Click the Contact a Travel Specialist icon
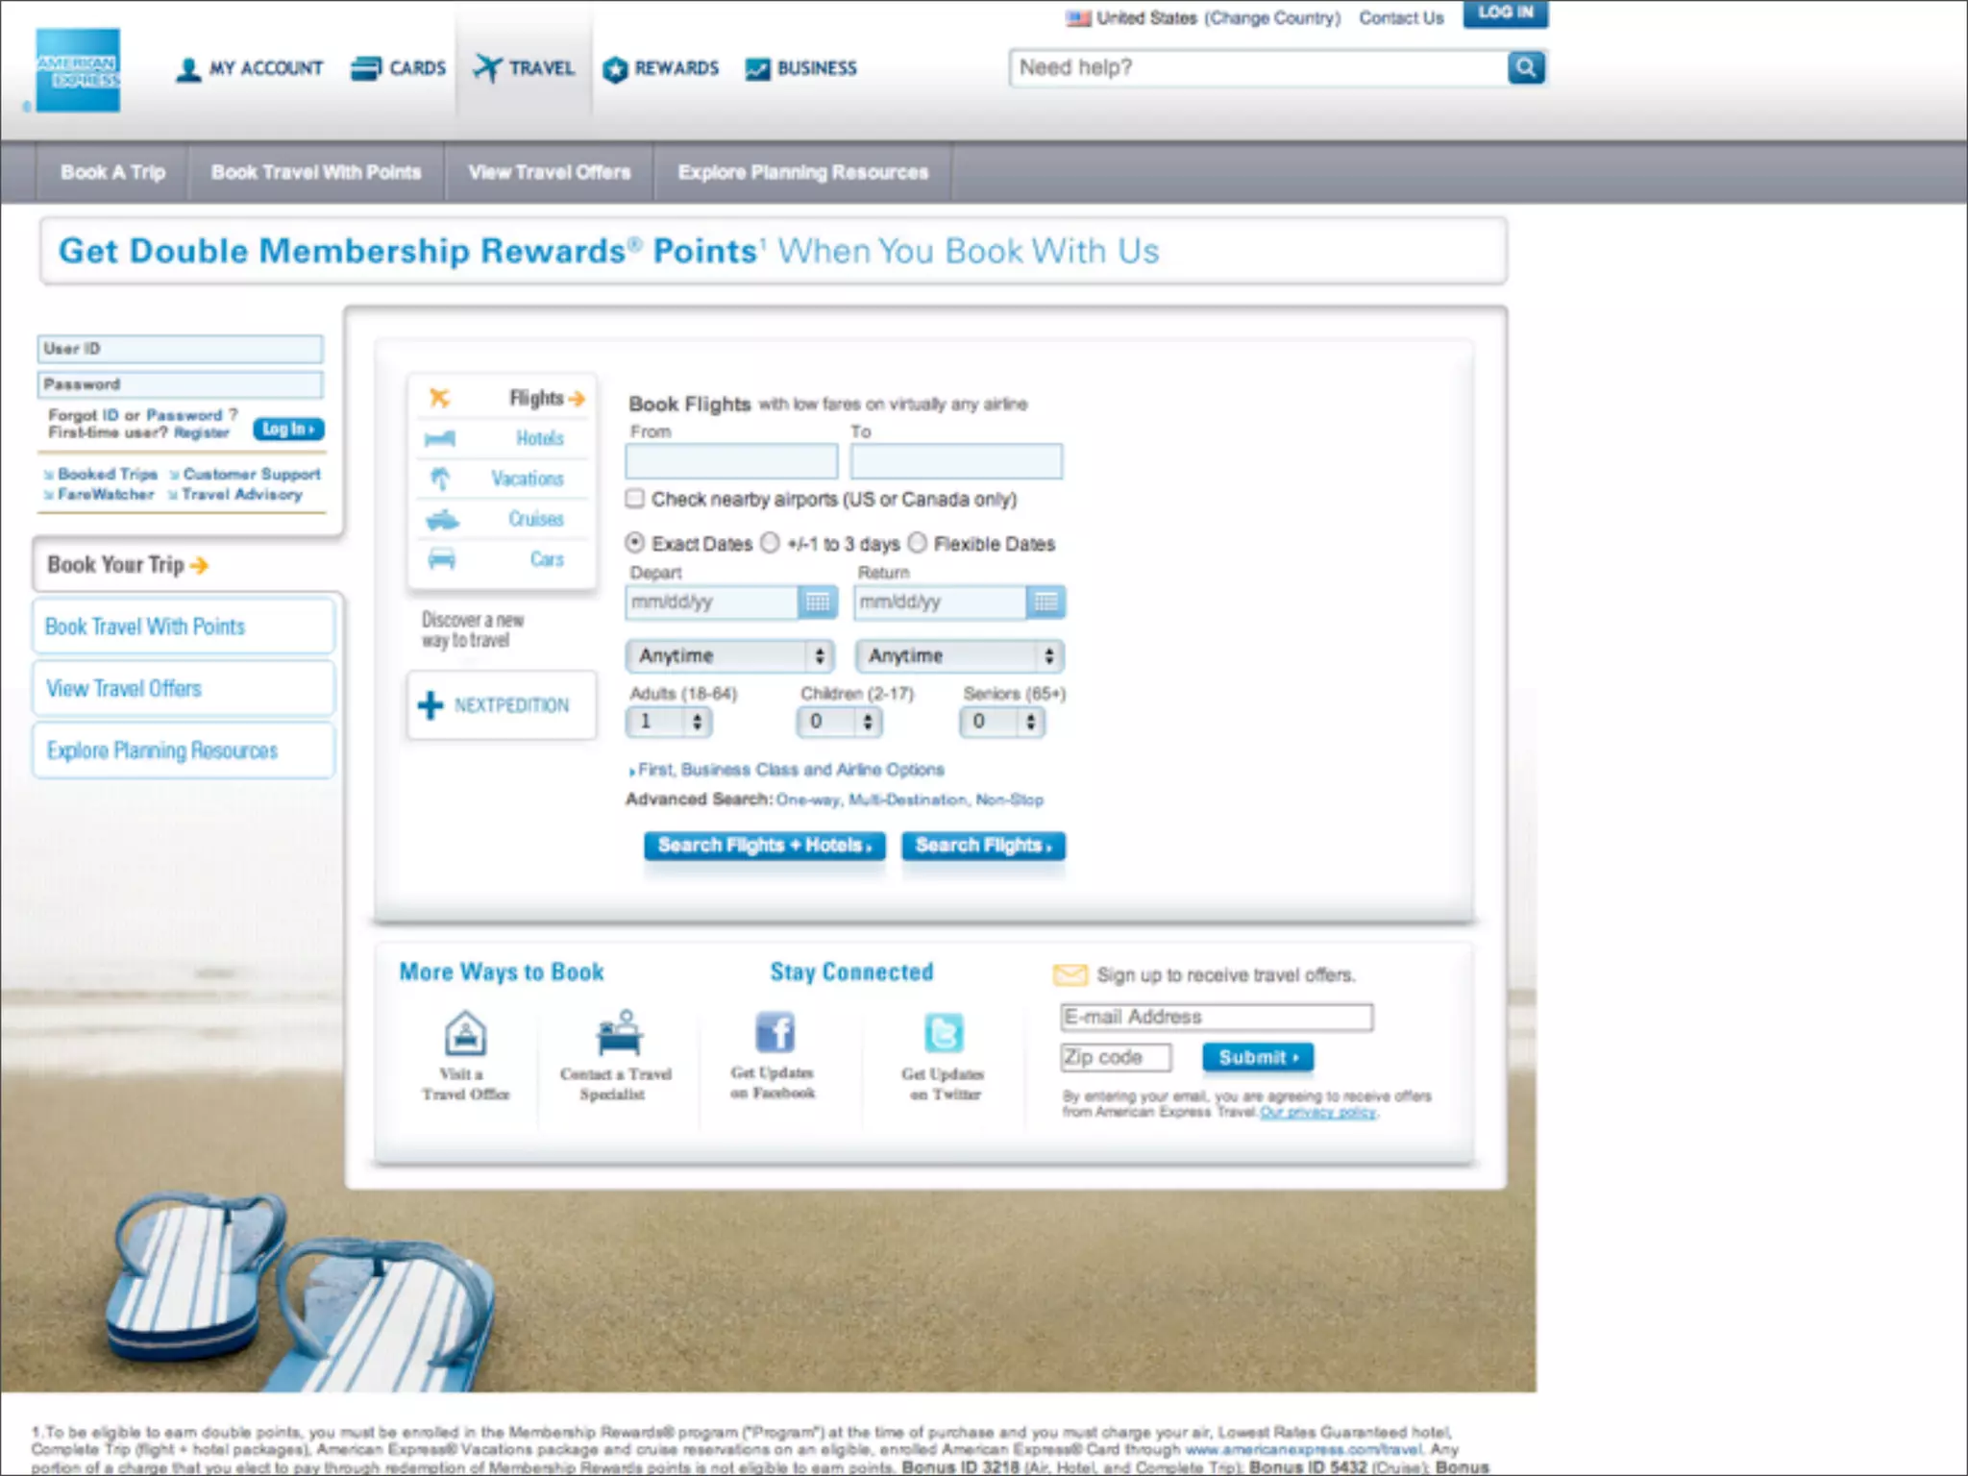 (617, 1034)
